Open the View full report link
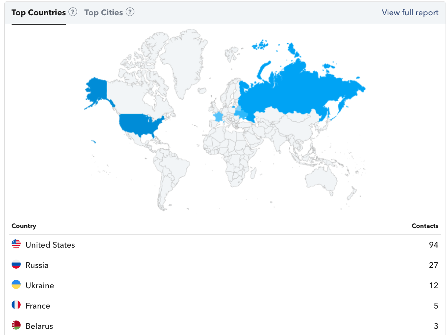 click(410, 12)
